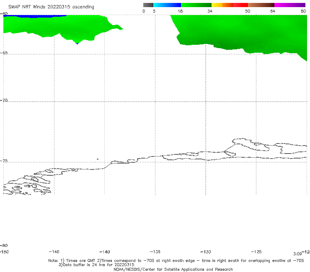This screenshot has width=310, height=272.
Task: Click the longitude label '-145'
Action: click(54, 252)
